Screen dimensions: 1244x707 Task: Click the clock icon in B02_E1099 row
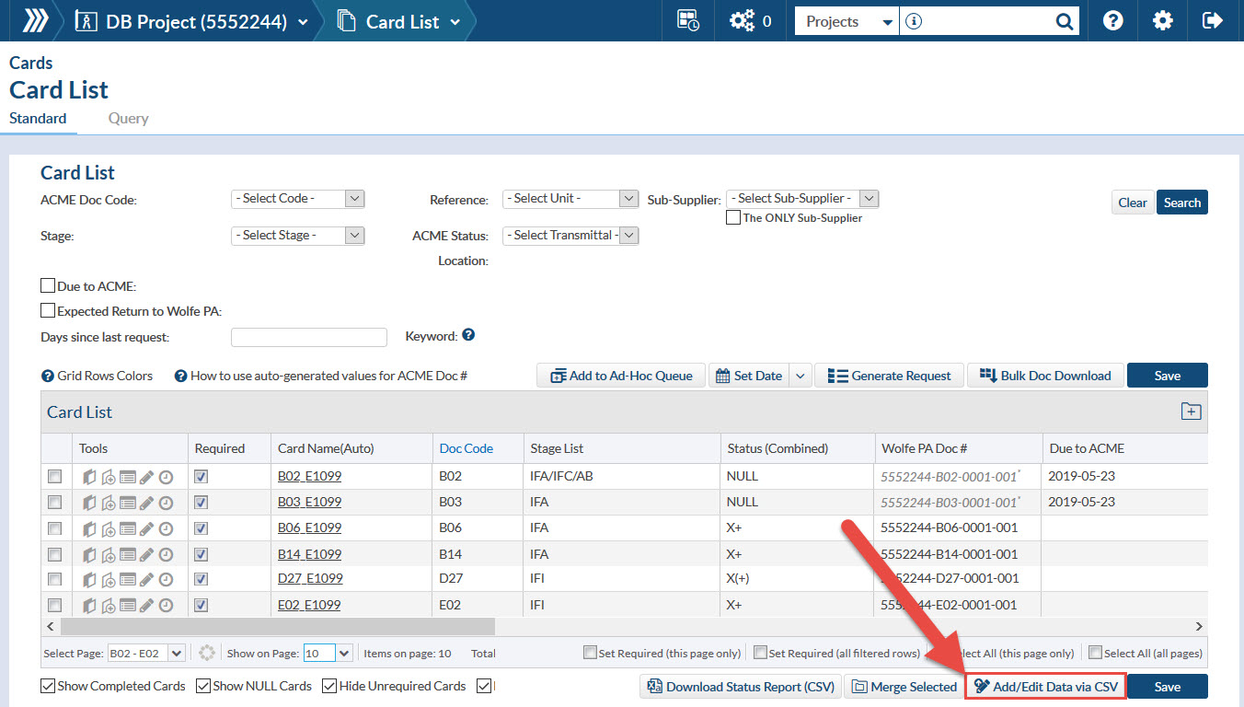pos(166,477)
